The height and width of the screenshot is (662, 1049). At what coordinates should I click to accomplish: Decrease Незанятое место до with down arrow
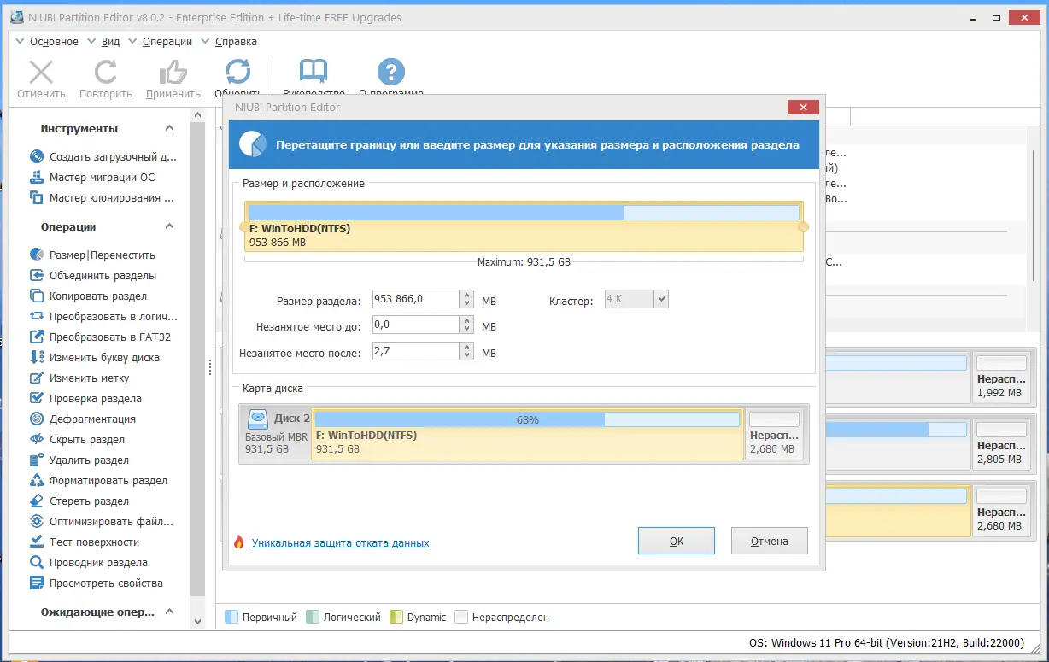[466, 330]
